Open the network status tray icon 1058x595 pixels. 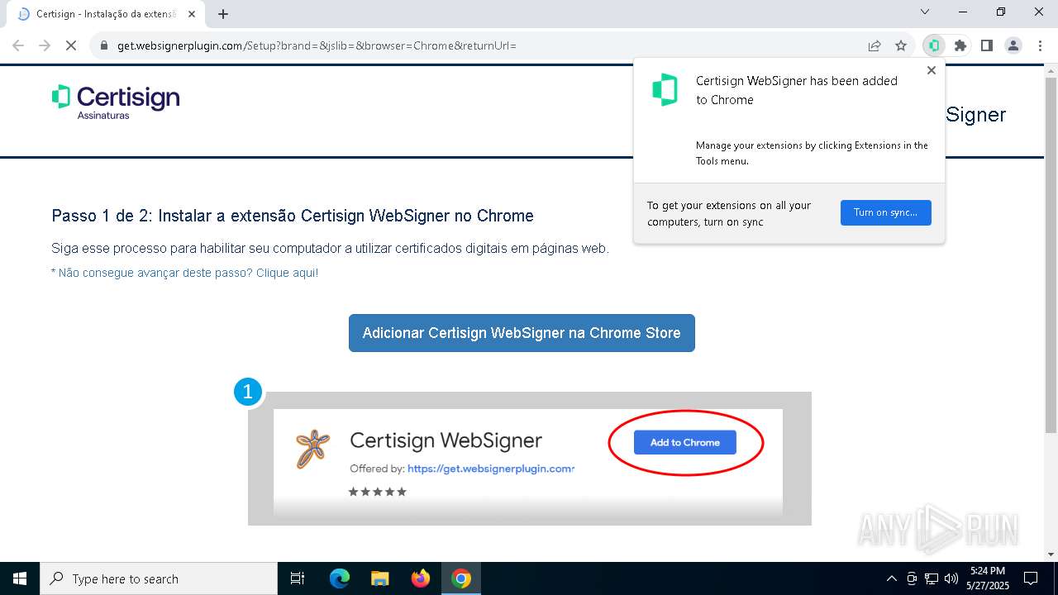[932, 578]
